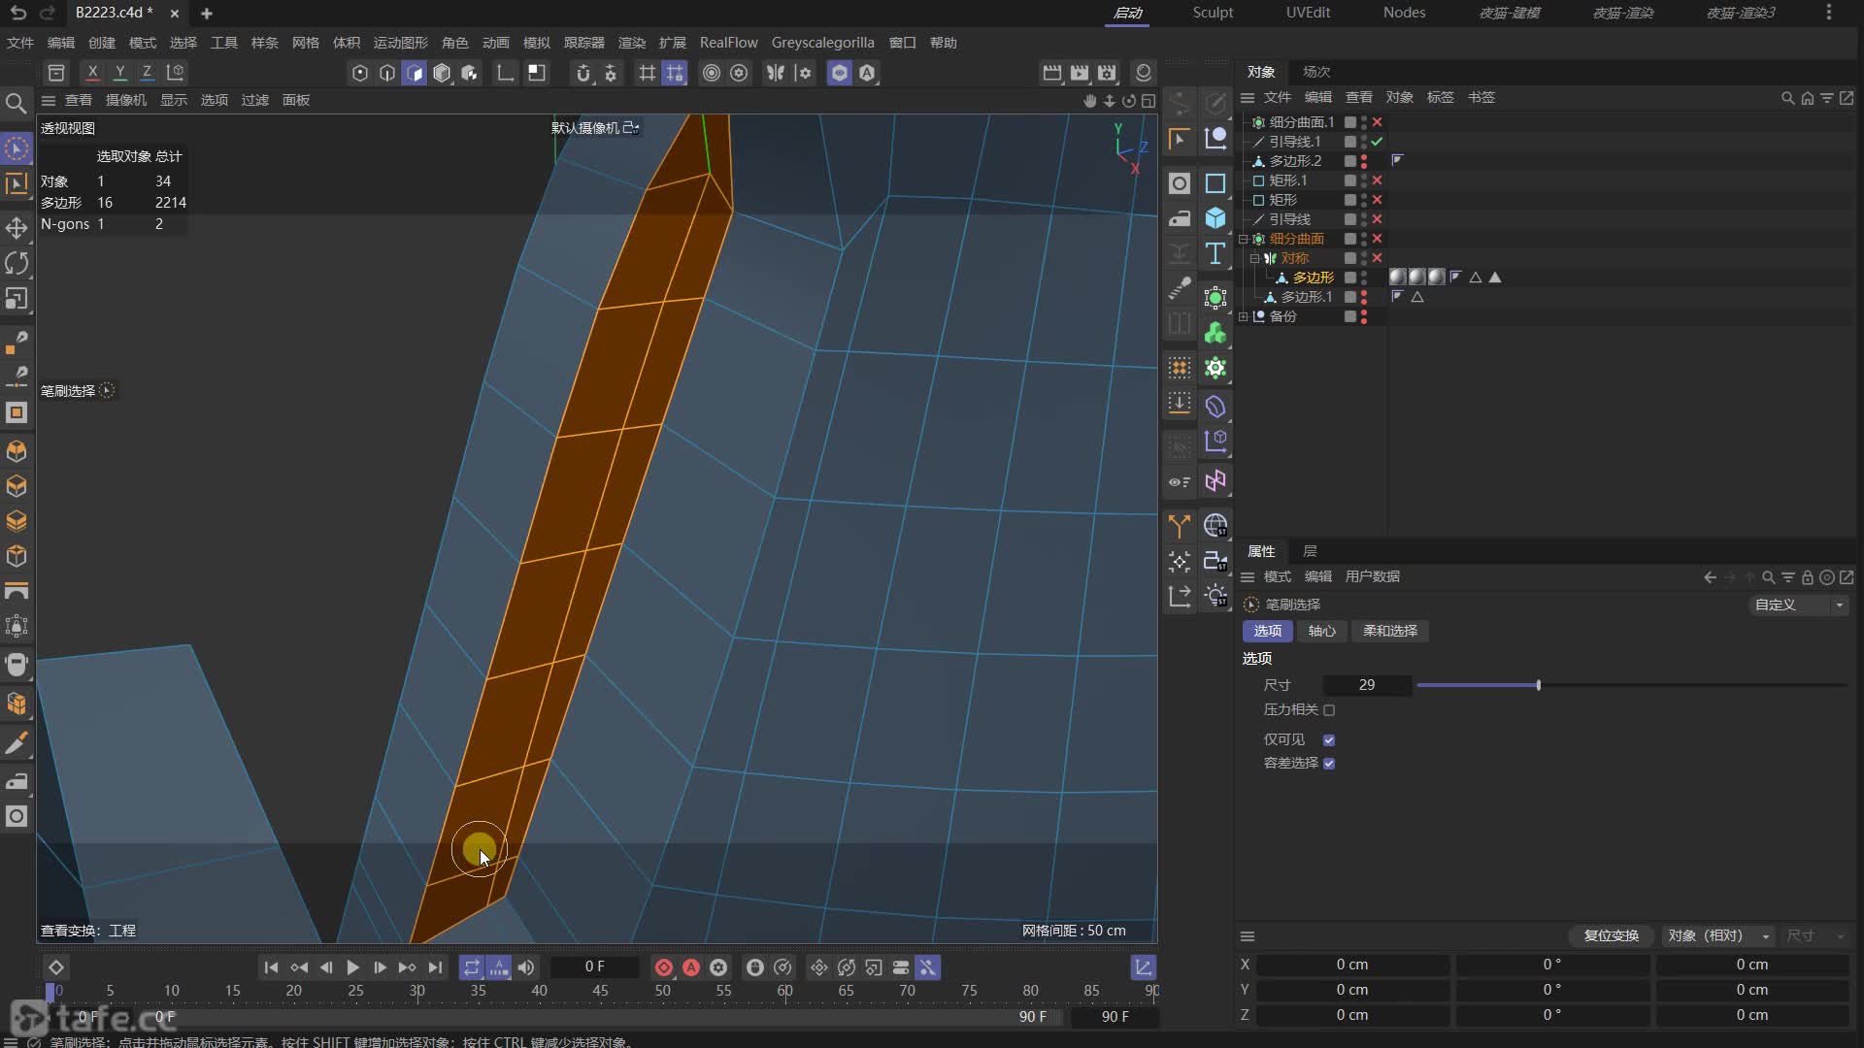Click the Record active objects button

(664, 967)
